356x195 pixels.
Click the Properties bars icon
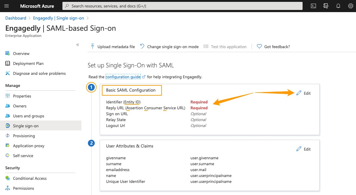pos(7,96)
